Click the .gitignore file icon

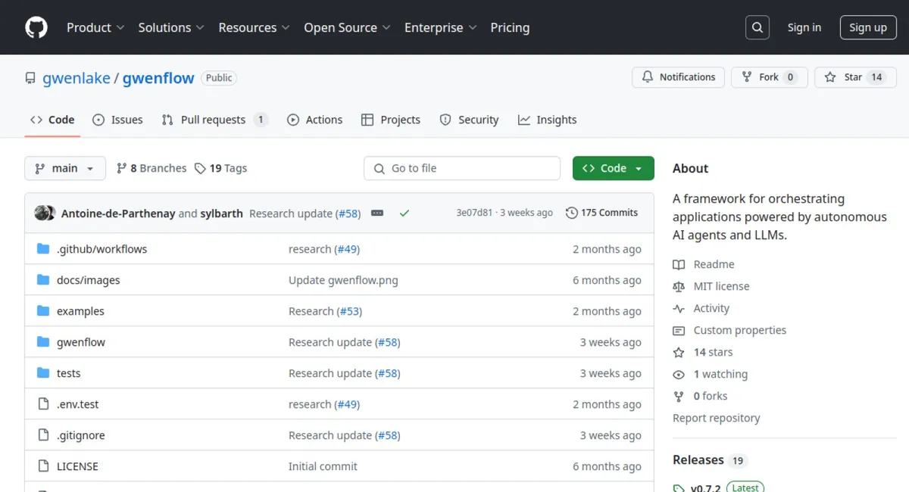43,435
